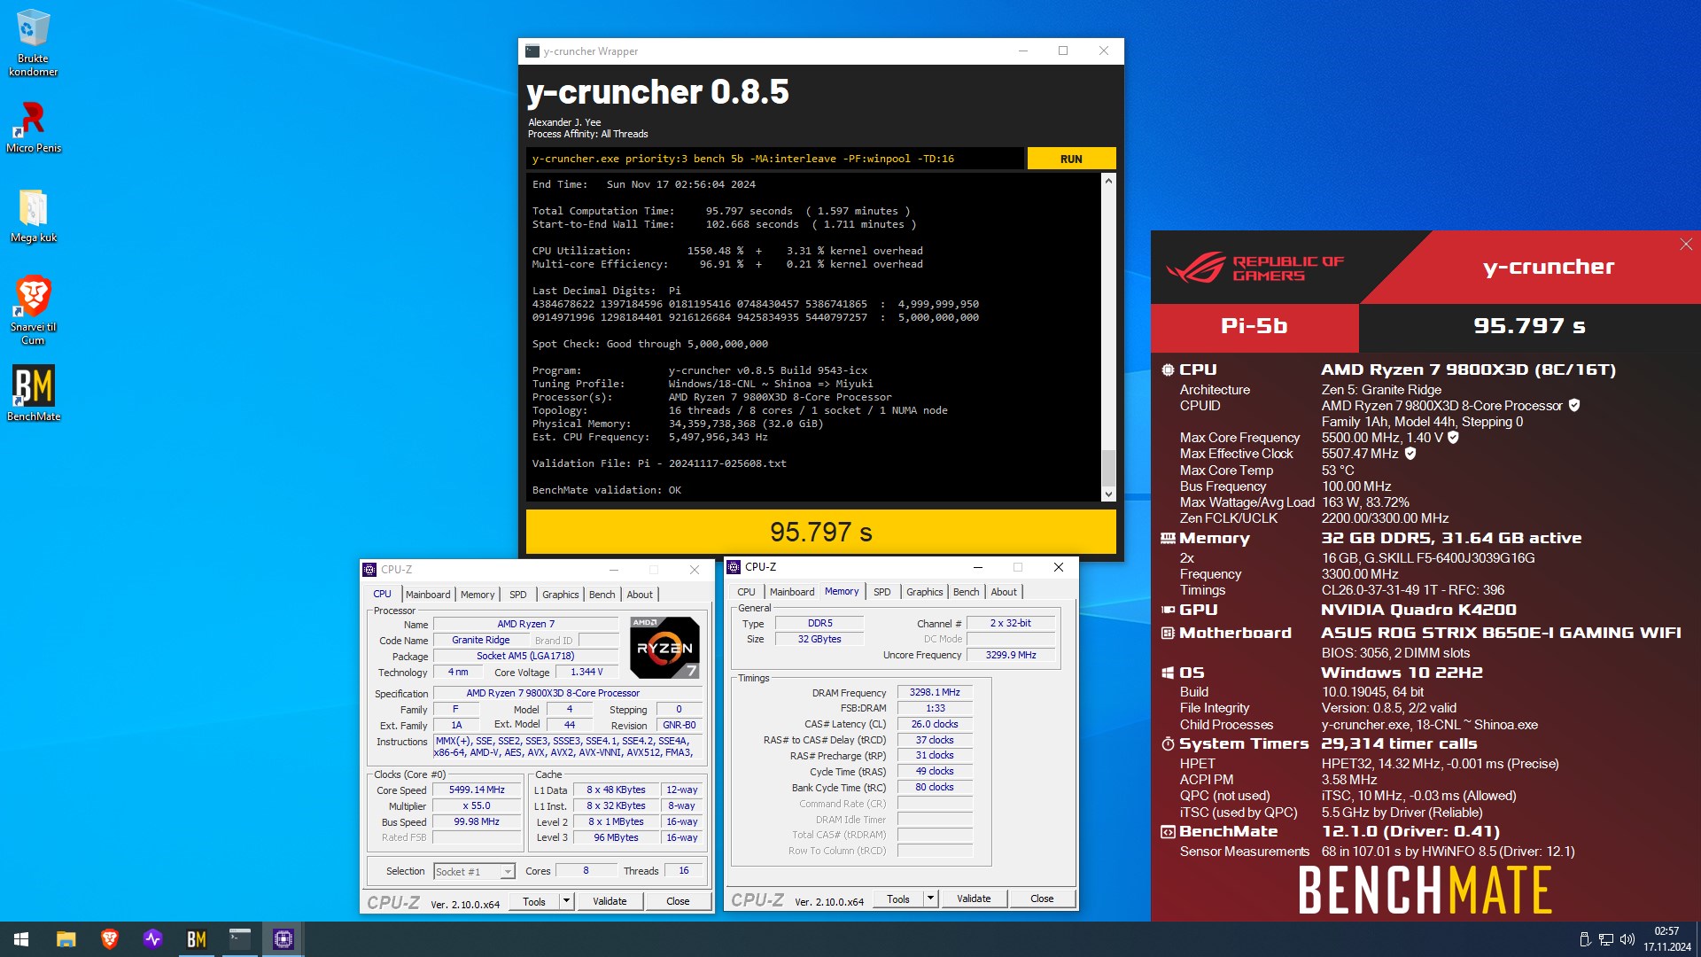1701x957 pixels.
Task: Click Tools button in right CPU-Z
Action: tap(898, 899)
